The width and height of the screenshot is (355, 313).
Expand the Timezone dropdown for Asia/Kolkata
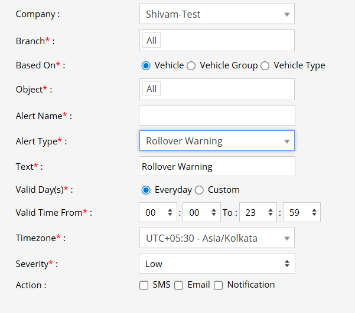pos(216,239)
